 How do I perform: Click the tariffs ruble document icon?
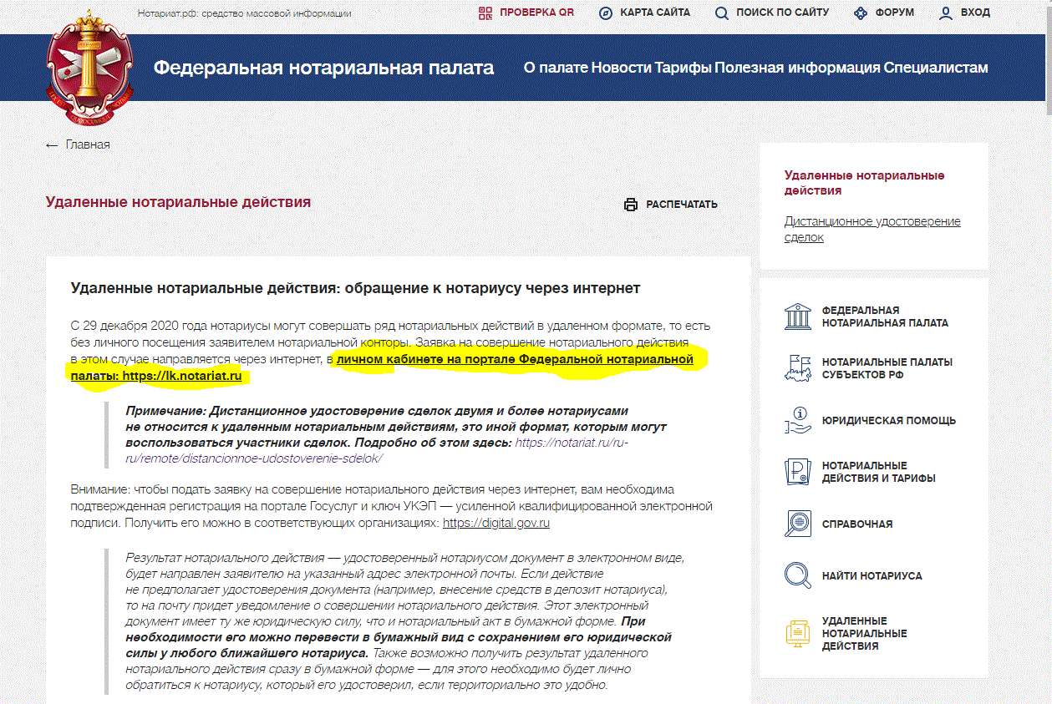pos(798,472)
